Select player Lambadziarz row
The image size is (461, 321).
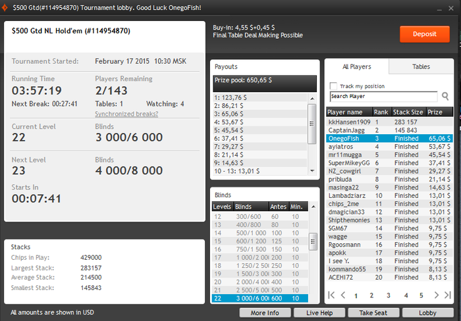(390, 195)
